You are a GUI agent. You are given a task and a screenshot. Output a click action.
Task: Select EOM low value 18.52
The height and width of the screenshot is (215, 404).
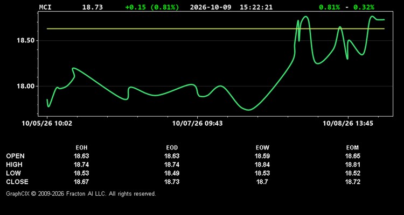coord(352,173)
